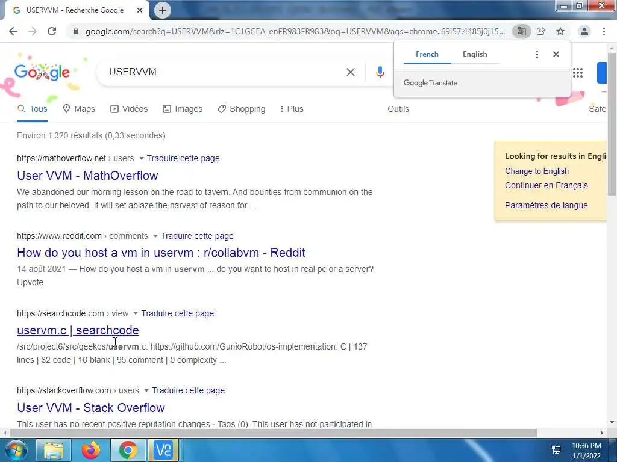This screenshot has width=617, height=462.
Task: Open a new browser tab
Action: (x=163, y=10)
